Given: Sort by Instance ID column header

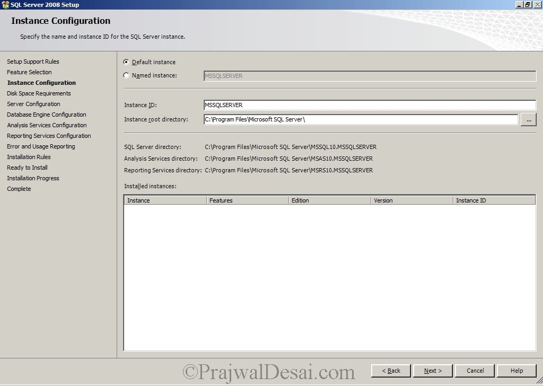Looking at the screenshot, I should tap(494, 200).
